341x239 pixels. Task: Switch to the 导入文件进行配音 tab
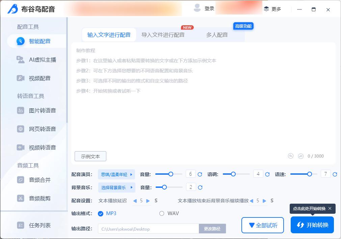(x=163, y=35)
